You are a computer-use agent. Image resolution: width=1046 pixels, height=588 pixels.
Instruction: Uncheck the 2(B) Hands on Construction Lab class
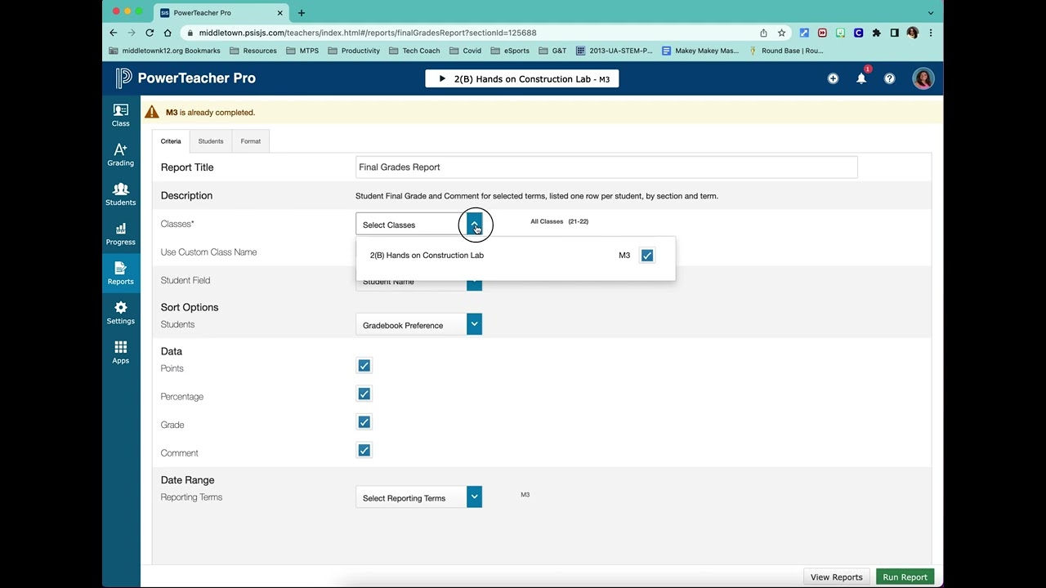(x=647, y=256)
